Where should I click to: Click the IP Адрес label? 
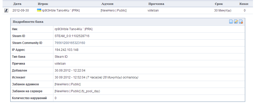tap(18, 50)
